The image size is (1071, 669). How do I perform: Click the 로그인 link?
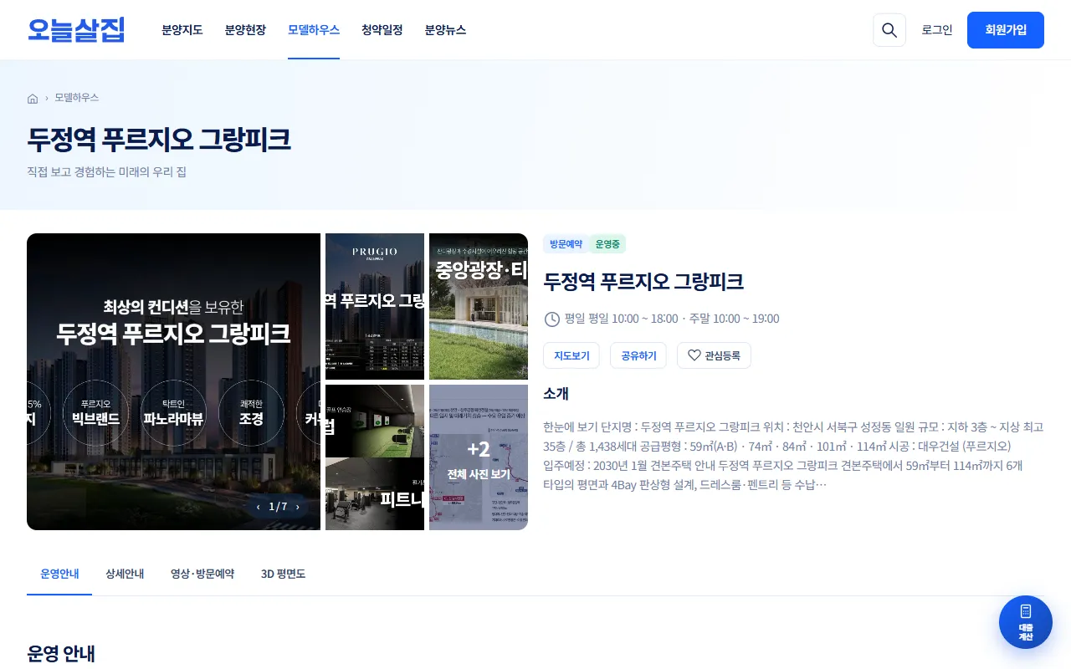(937, 30)
